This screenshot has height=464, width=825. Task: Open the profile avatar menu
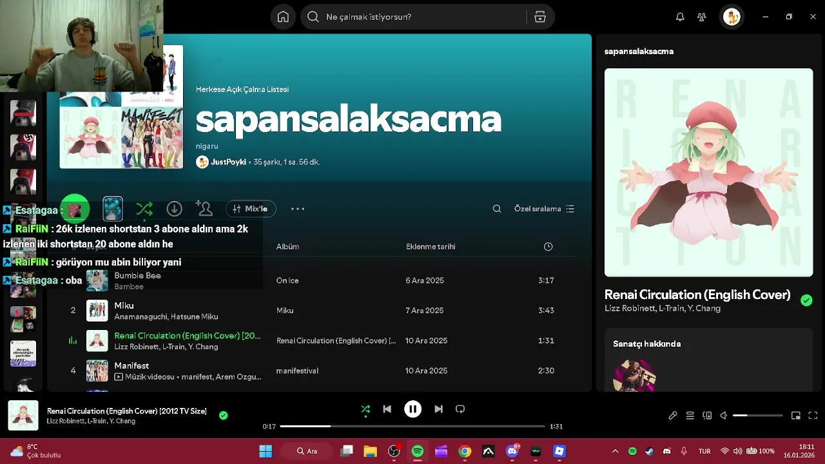click(x=732, y=17)
